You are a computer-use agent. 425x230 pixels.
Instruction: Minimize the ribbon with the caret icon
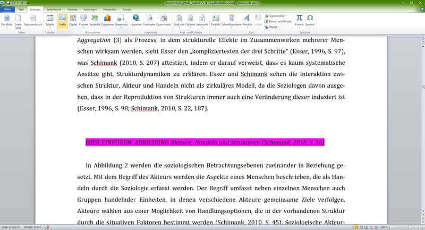418,9
